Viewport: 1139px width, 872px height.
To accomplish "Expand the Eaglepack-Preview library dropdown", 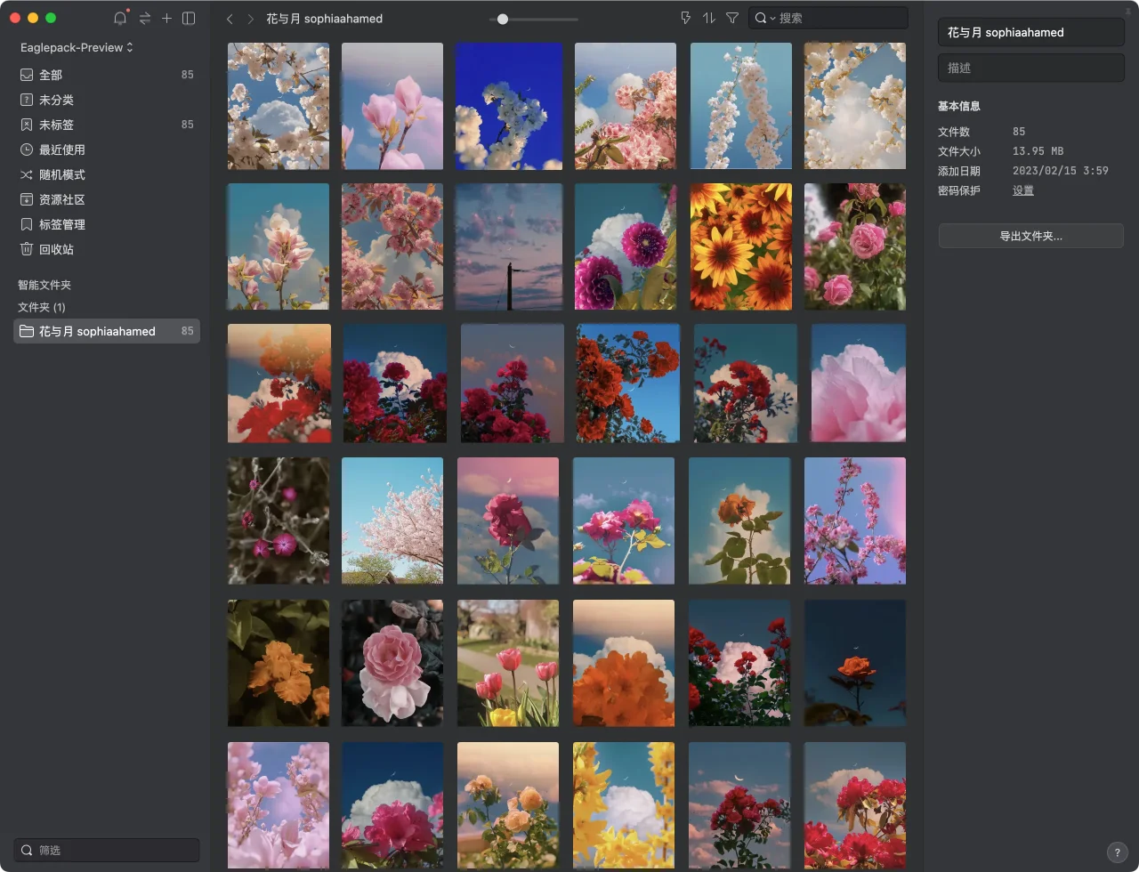I will [77, 47].
